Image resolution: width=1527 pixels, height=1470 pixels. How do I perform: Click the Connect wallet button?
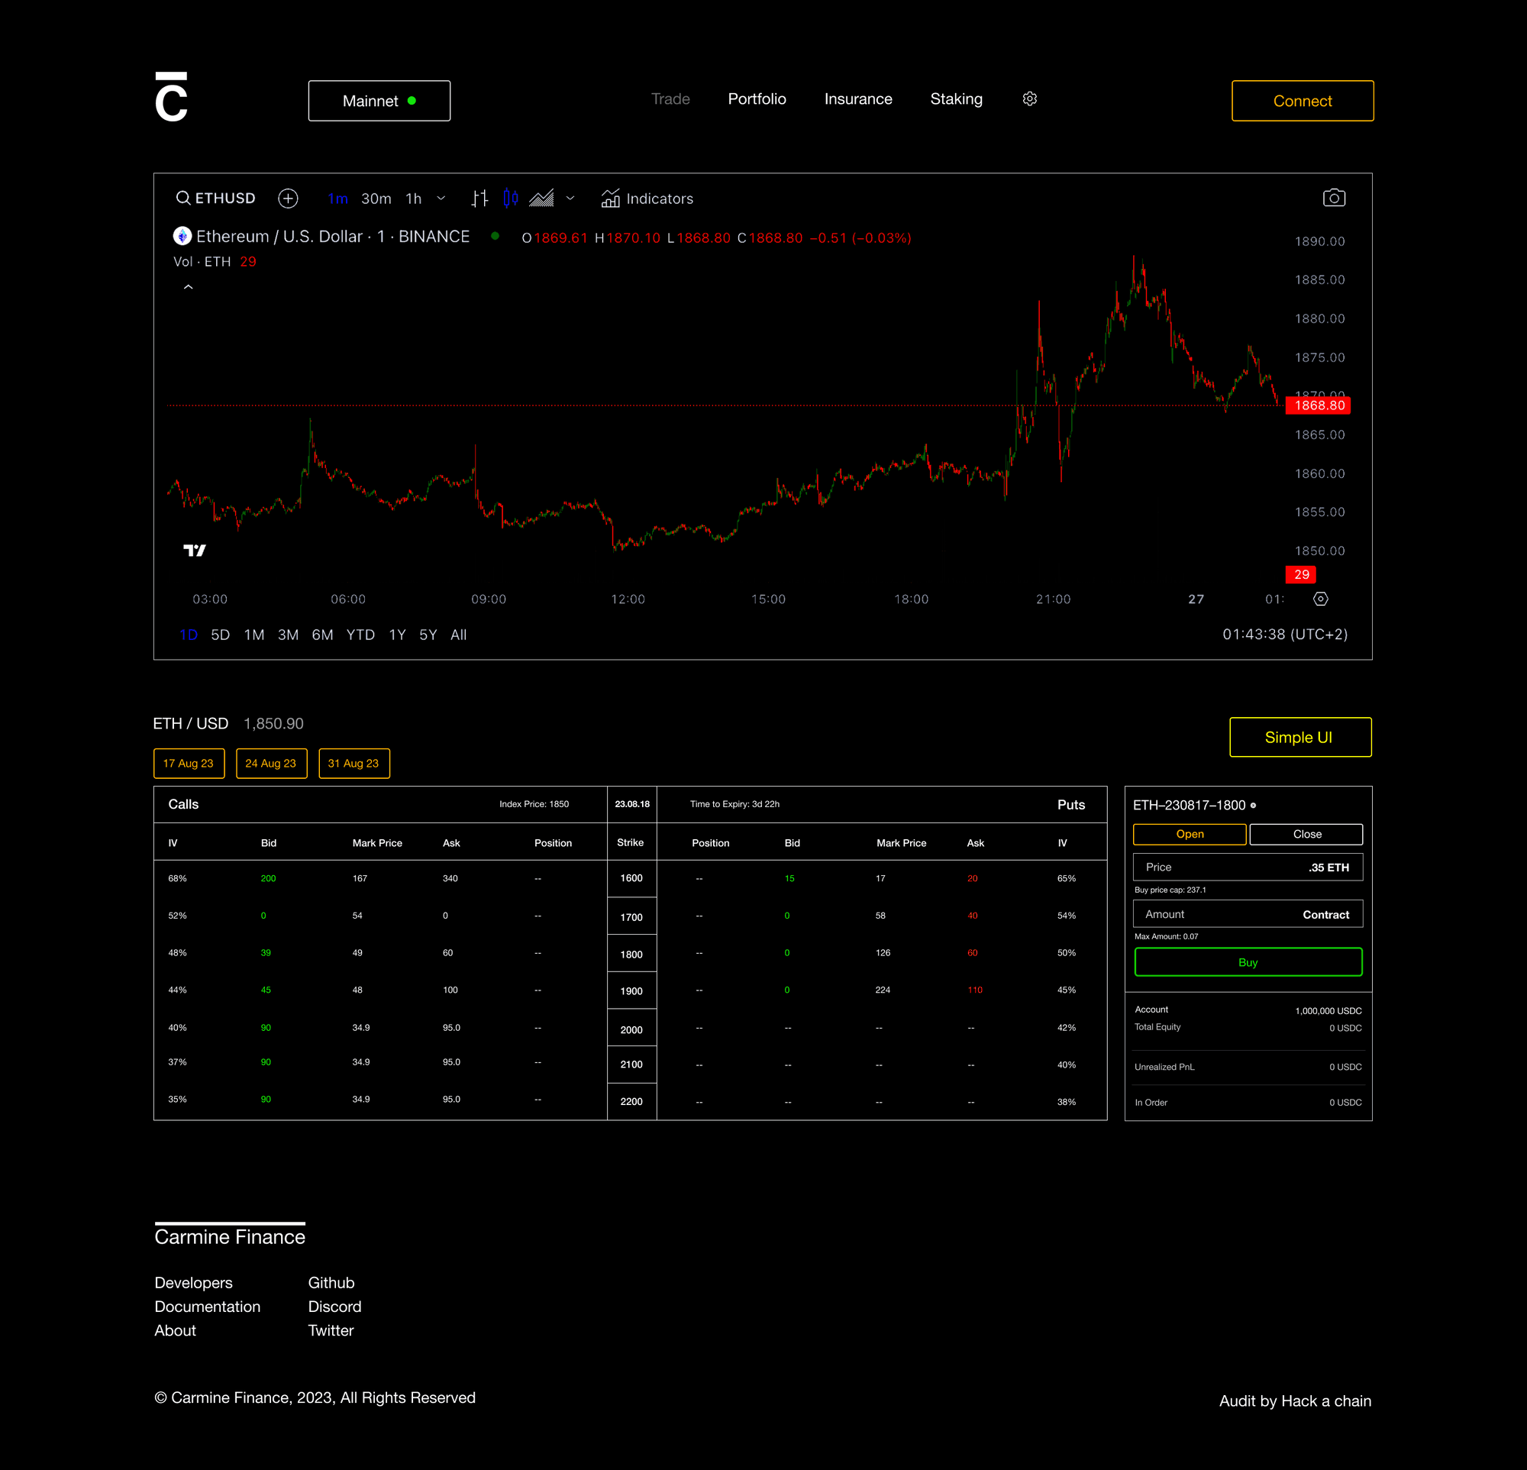coord(1302,101)
